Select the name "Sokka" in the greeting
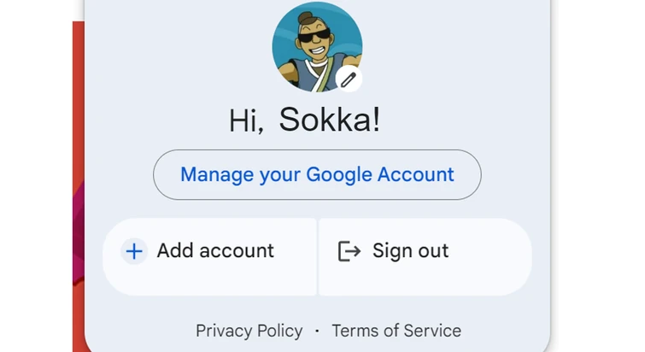 [330, 120]
